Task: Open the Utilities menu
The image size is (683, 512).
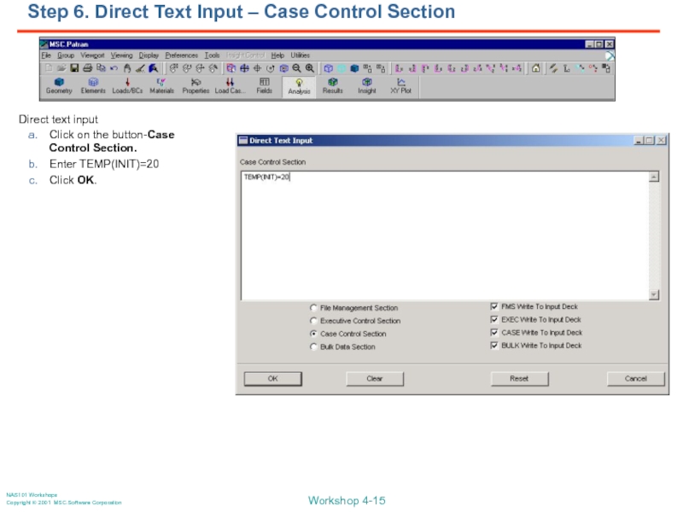Action: point(301,55)
